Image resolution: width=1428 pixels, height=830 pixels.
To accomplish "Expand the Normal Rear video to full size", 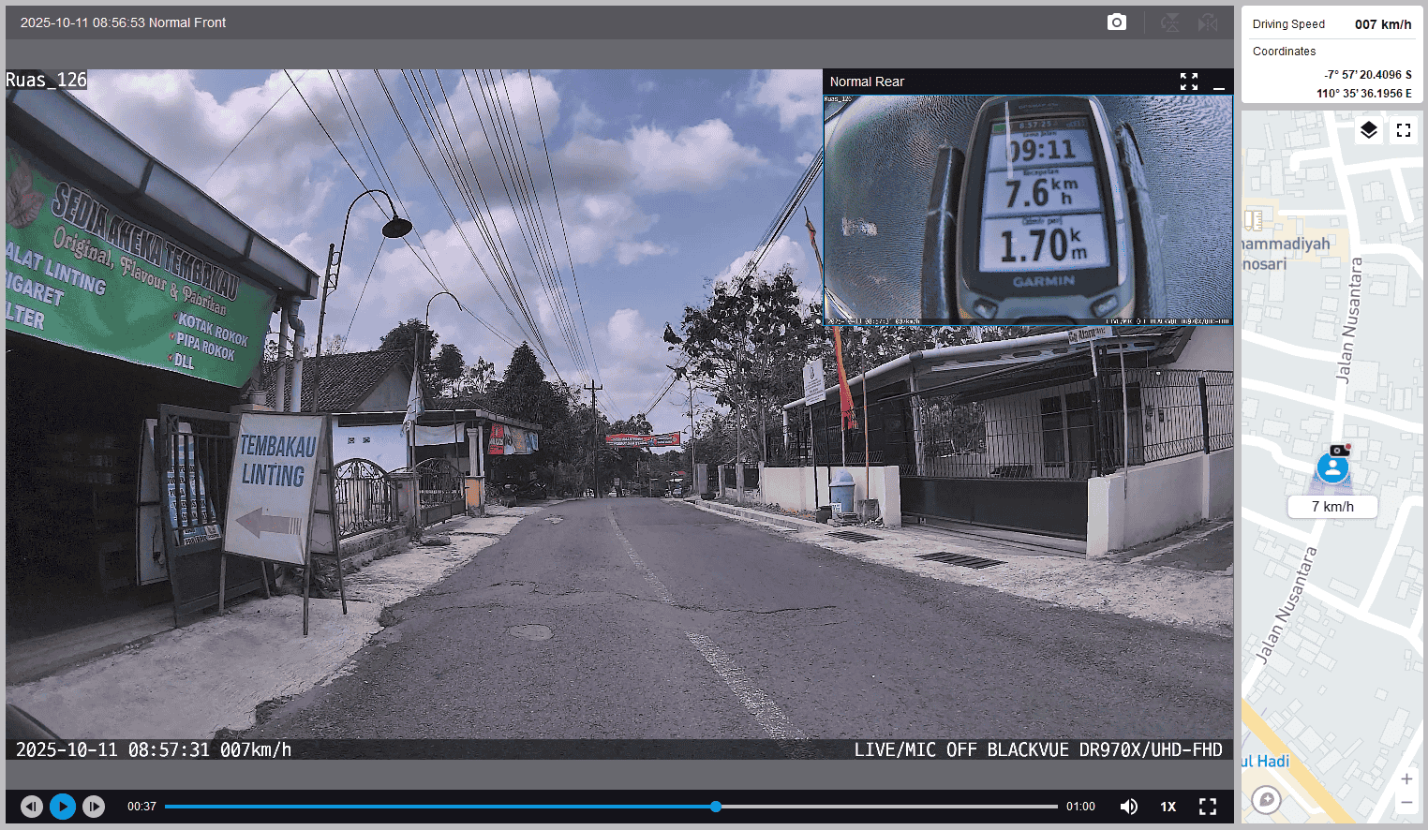I will coord(1189,82).
